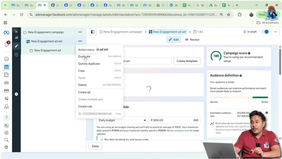Image resolution: width=282 pixels, height=159 pixels.
Task: Click the ₹ 800.00 budget input field
Action: pyautogui.click(x=174, y=120)
